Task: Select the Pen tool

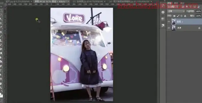Action: [1, 66]
